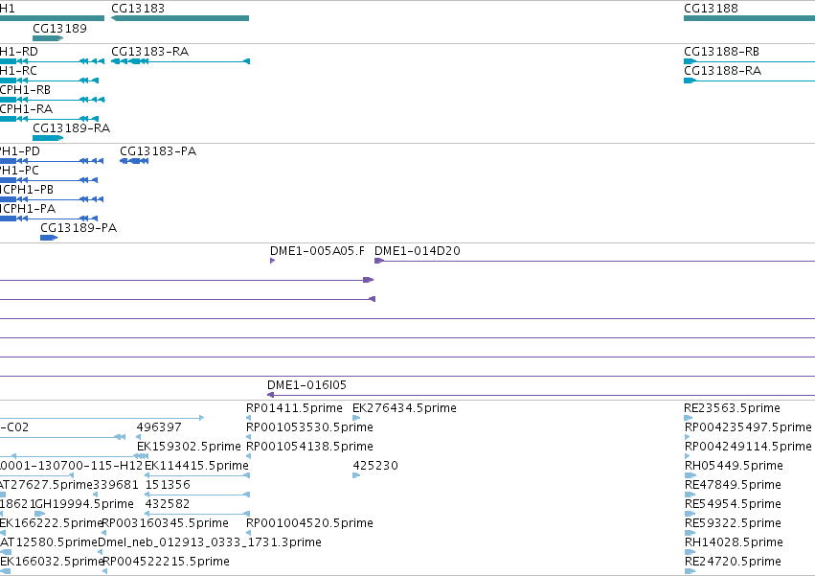Select the EK166032.5prime EST
Screen dimensions: 815x576
click(5, 571)
